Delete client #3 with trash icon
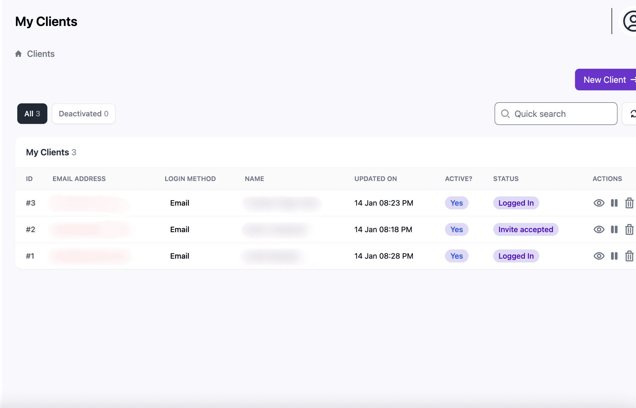Viewport: 636px width, 408px height. coord(629,203)
